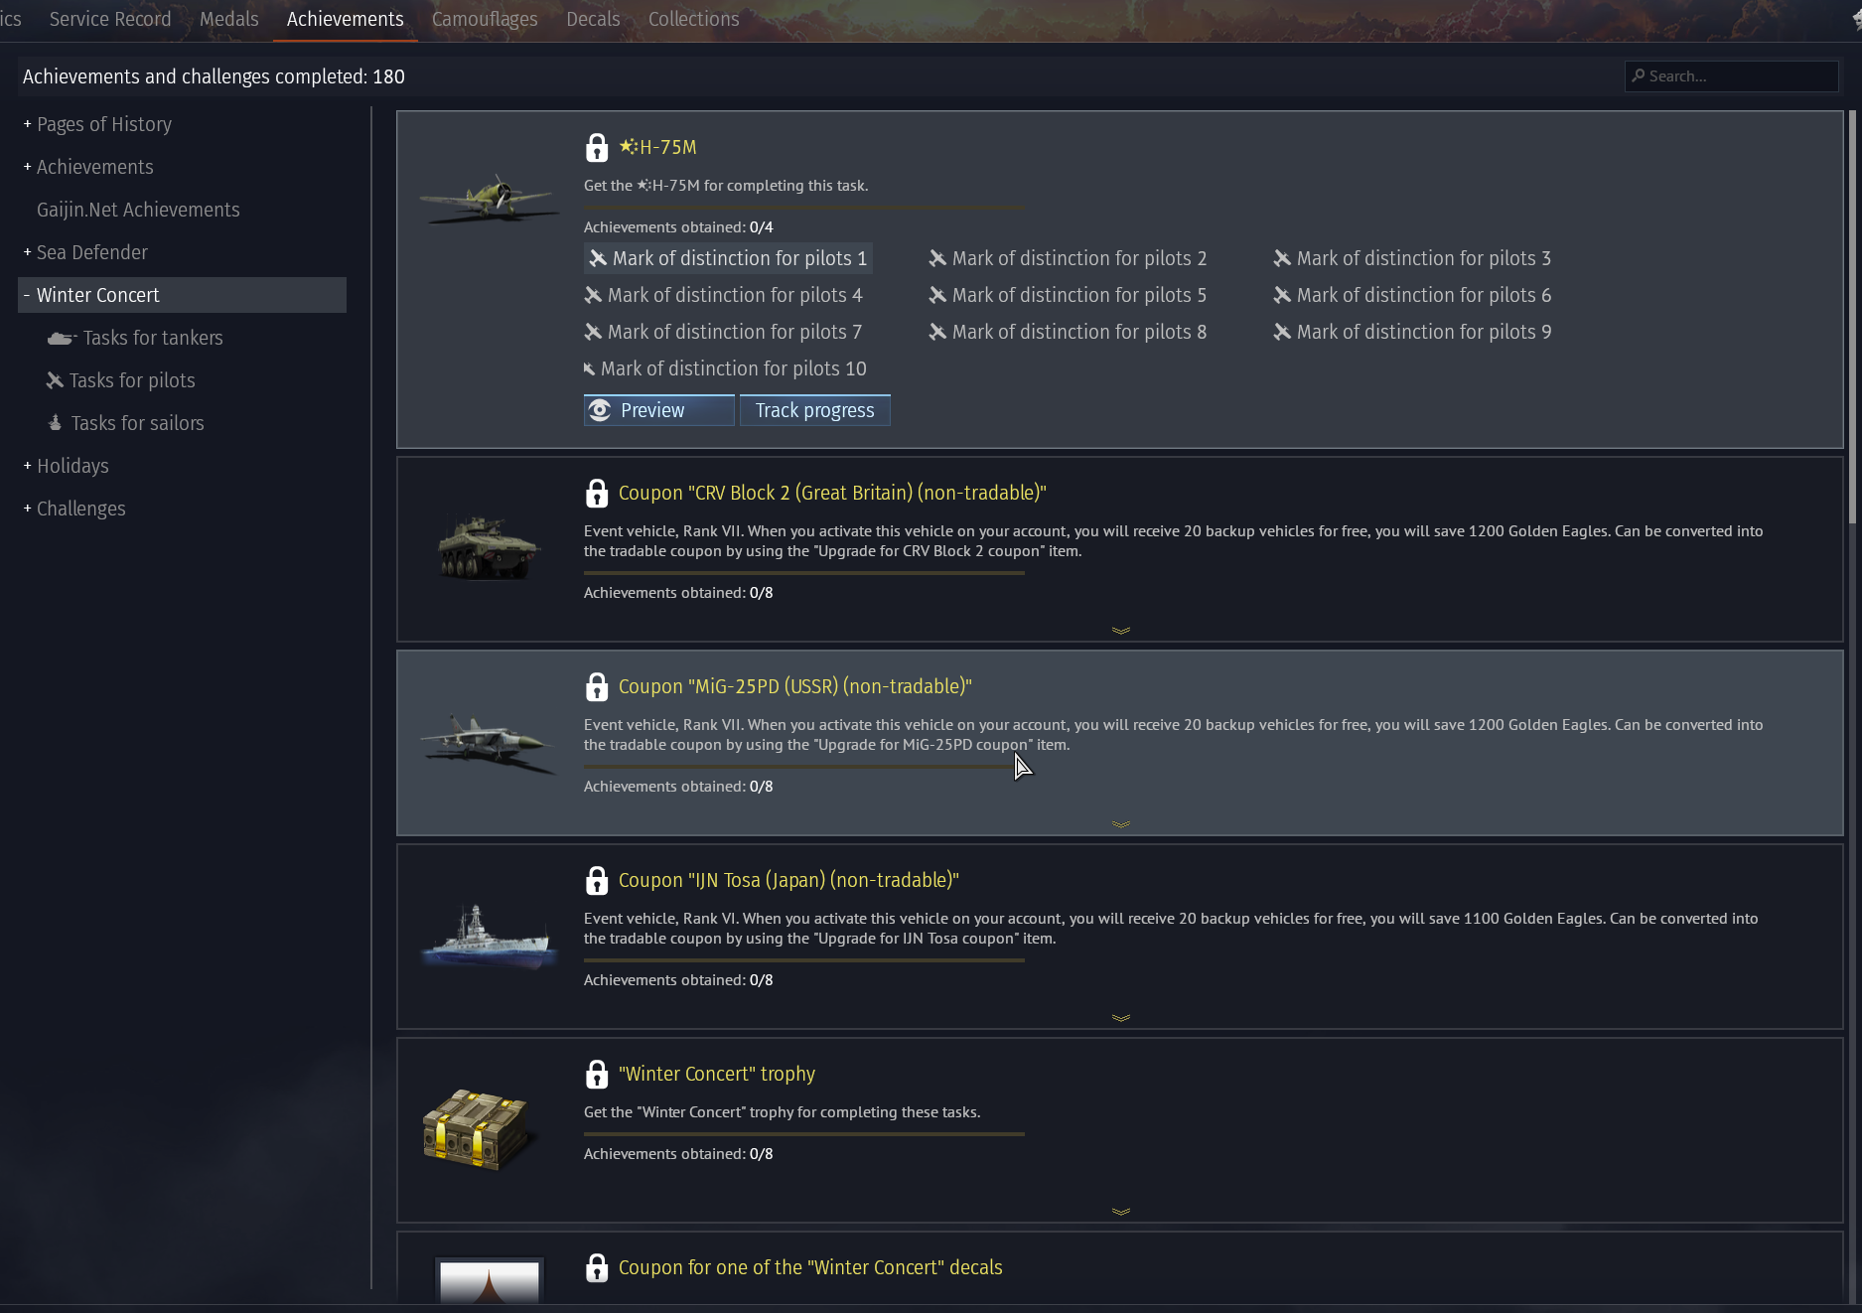
Task: Open the MiG-25PD coupon title
Action: tap(795, 686)
